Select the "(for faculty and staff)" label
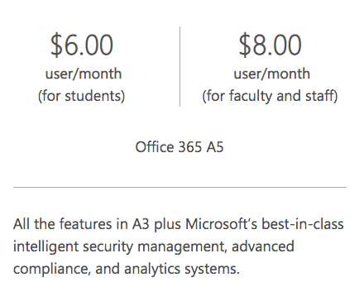 click(x=270, y=96)
